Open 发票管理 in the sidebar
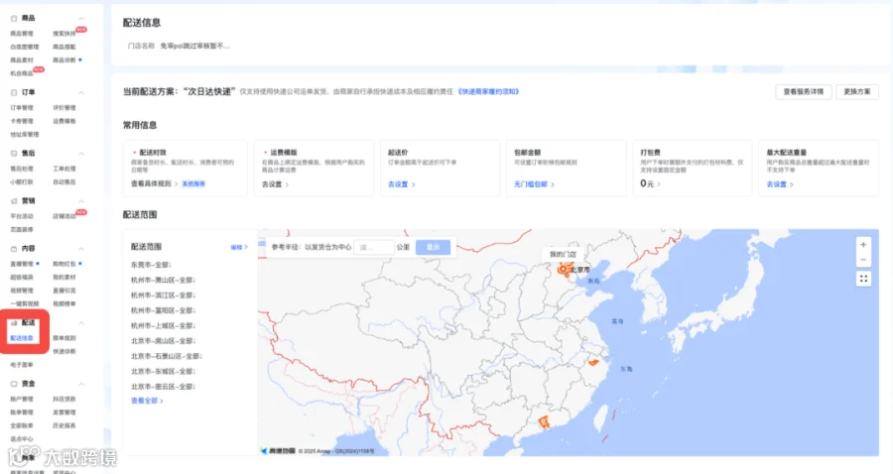 (64, 412)
